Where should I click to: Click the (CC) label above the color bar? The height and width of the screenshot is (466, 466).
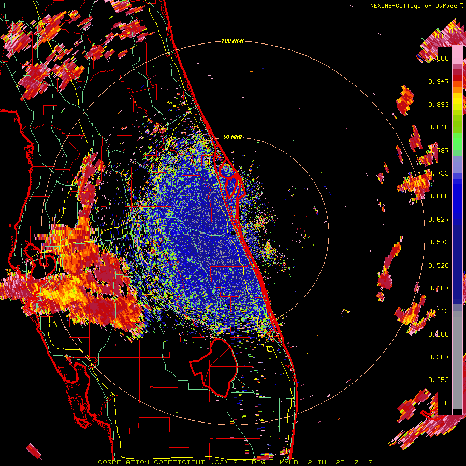pos(442,36)
